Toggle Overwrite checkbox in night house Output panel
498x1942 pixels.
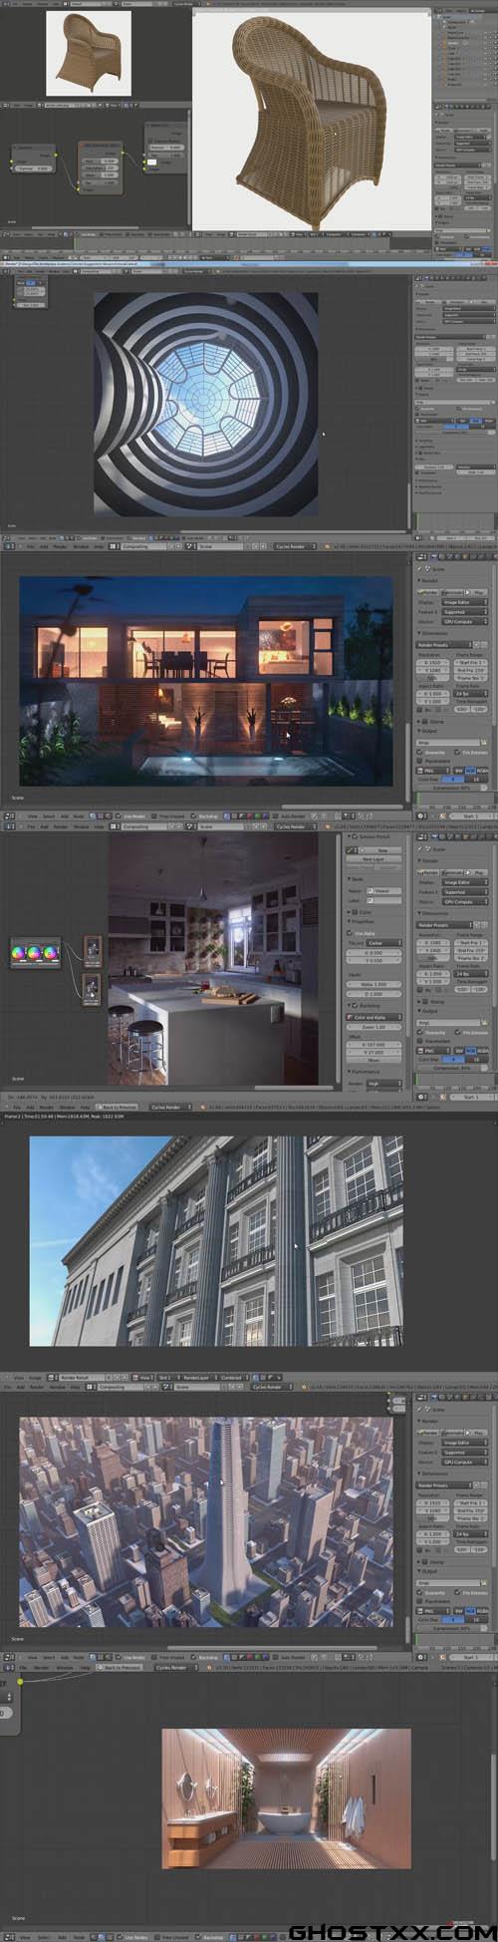point(419,752)
